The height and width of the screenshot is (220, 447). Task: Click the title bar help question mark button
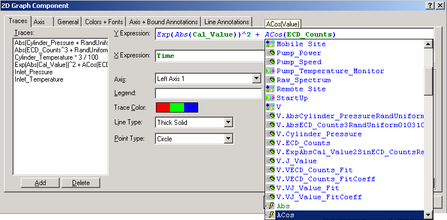point(431,6)
